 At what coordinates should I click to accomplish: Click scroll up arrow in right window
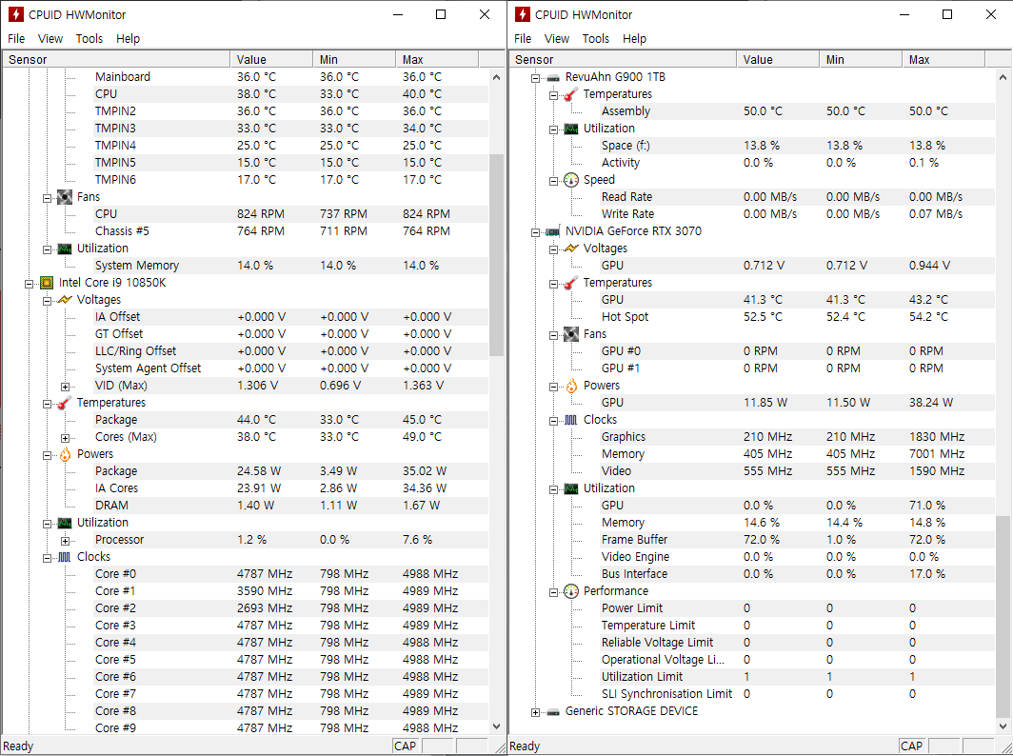(1003, 77)
